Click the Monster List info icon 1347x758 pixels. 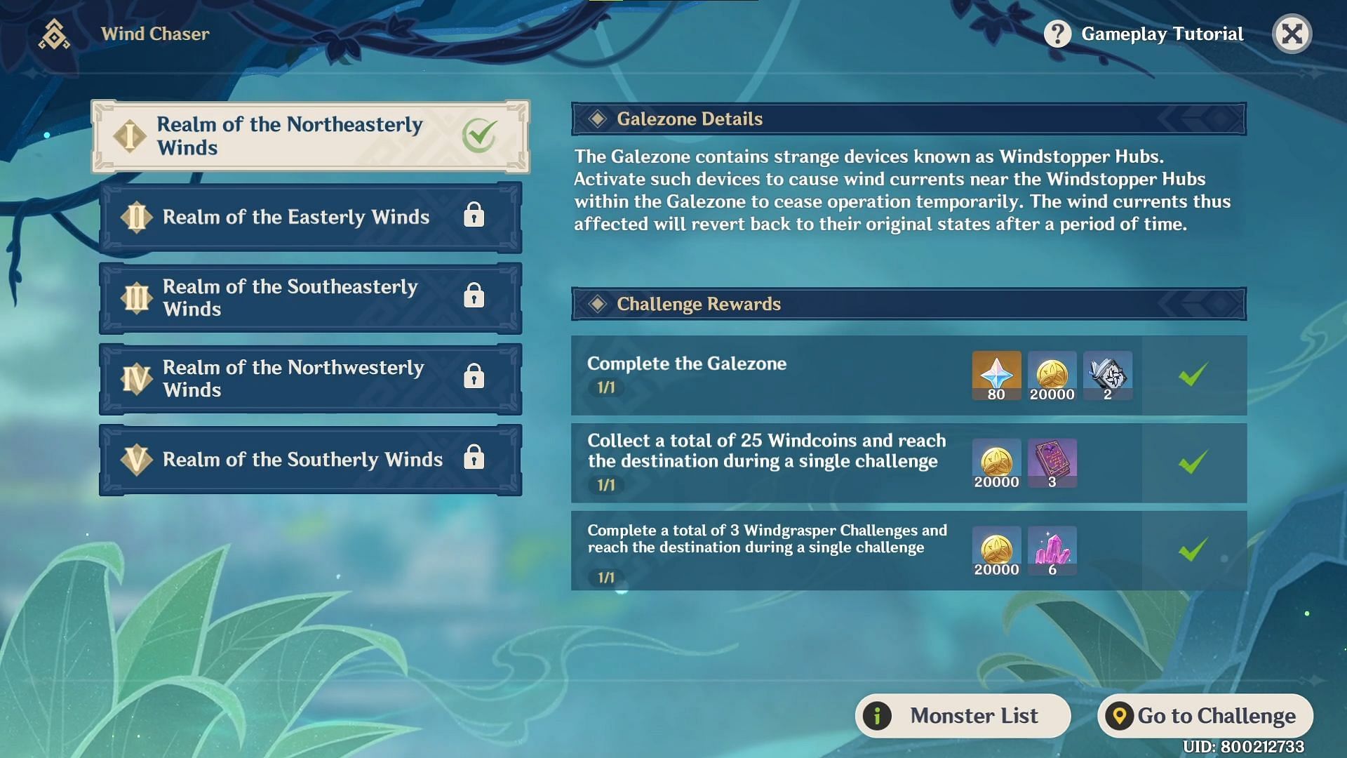click(x=877, y=714)
